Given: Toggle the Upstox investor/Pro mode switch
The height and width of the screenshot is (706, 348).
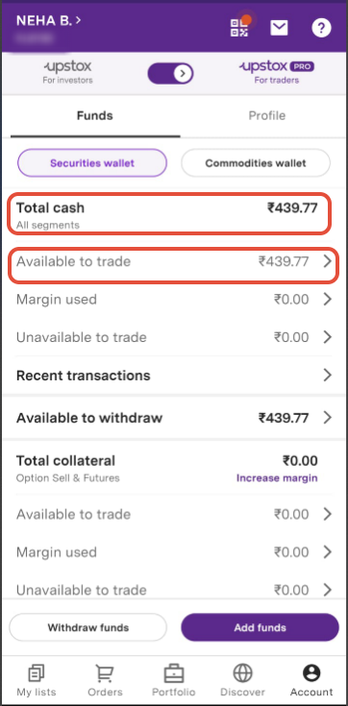Looking at the screenshot, I should 170,73.
